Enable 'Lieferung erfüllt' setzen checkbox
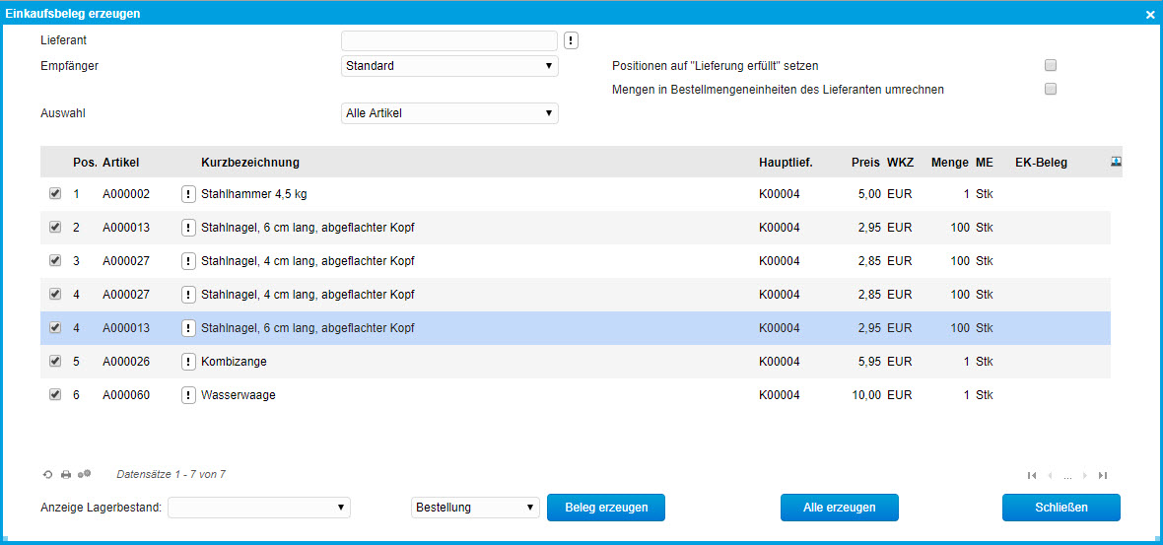Viewport: 1163px width, 545px height. coord(1051,66)
